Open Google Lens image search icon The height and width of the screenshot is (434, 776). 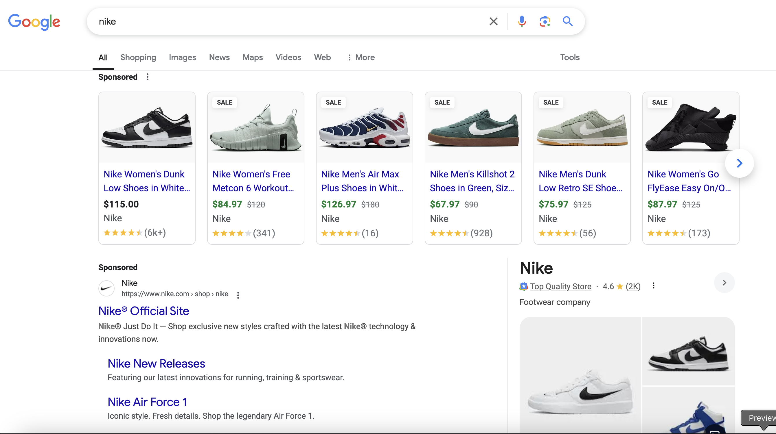(x=545, y=21)
